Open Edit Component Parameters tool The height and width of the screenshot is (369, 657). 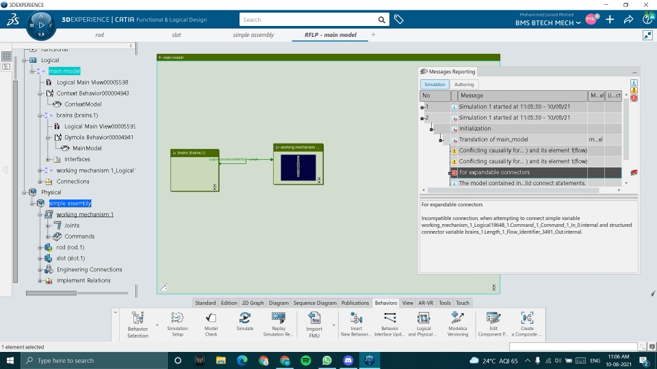point(493,324)
